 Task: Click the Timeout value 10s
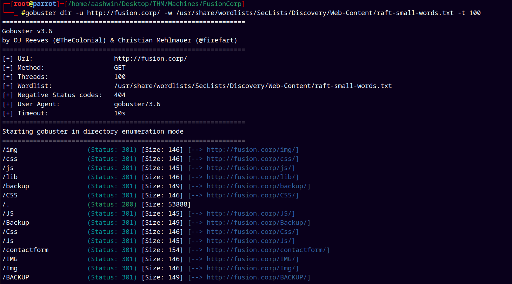pyautogui.click(x=120, y=113)
